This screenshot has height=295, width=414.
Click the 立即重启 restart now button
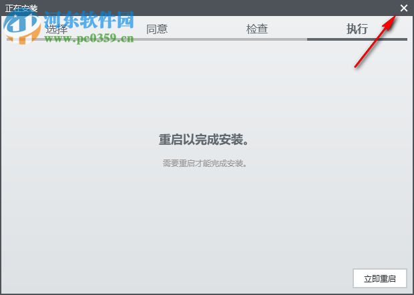[380, 278]
